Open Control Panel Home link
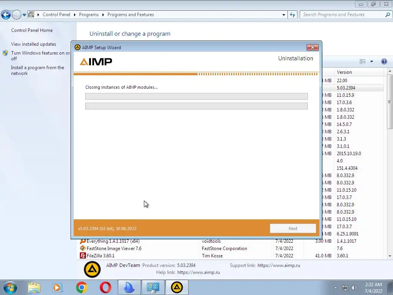The width and height of the screenshot is (393, 295). pos(32,30)
